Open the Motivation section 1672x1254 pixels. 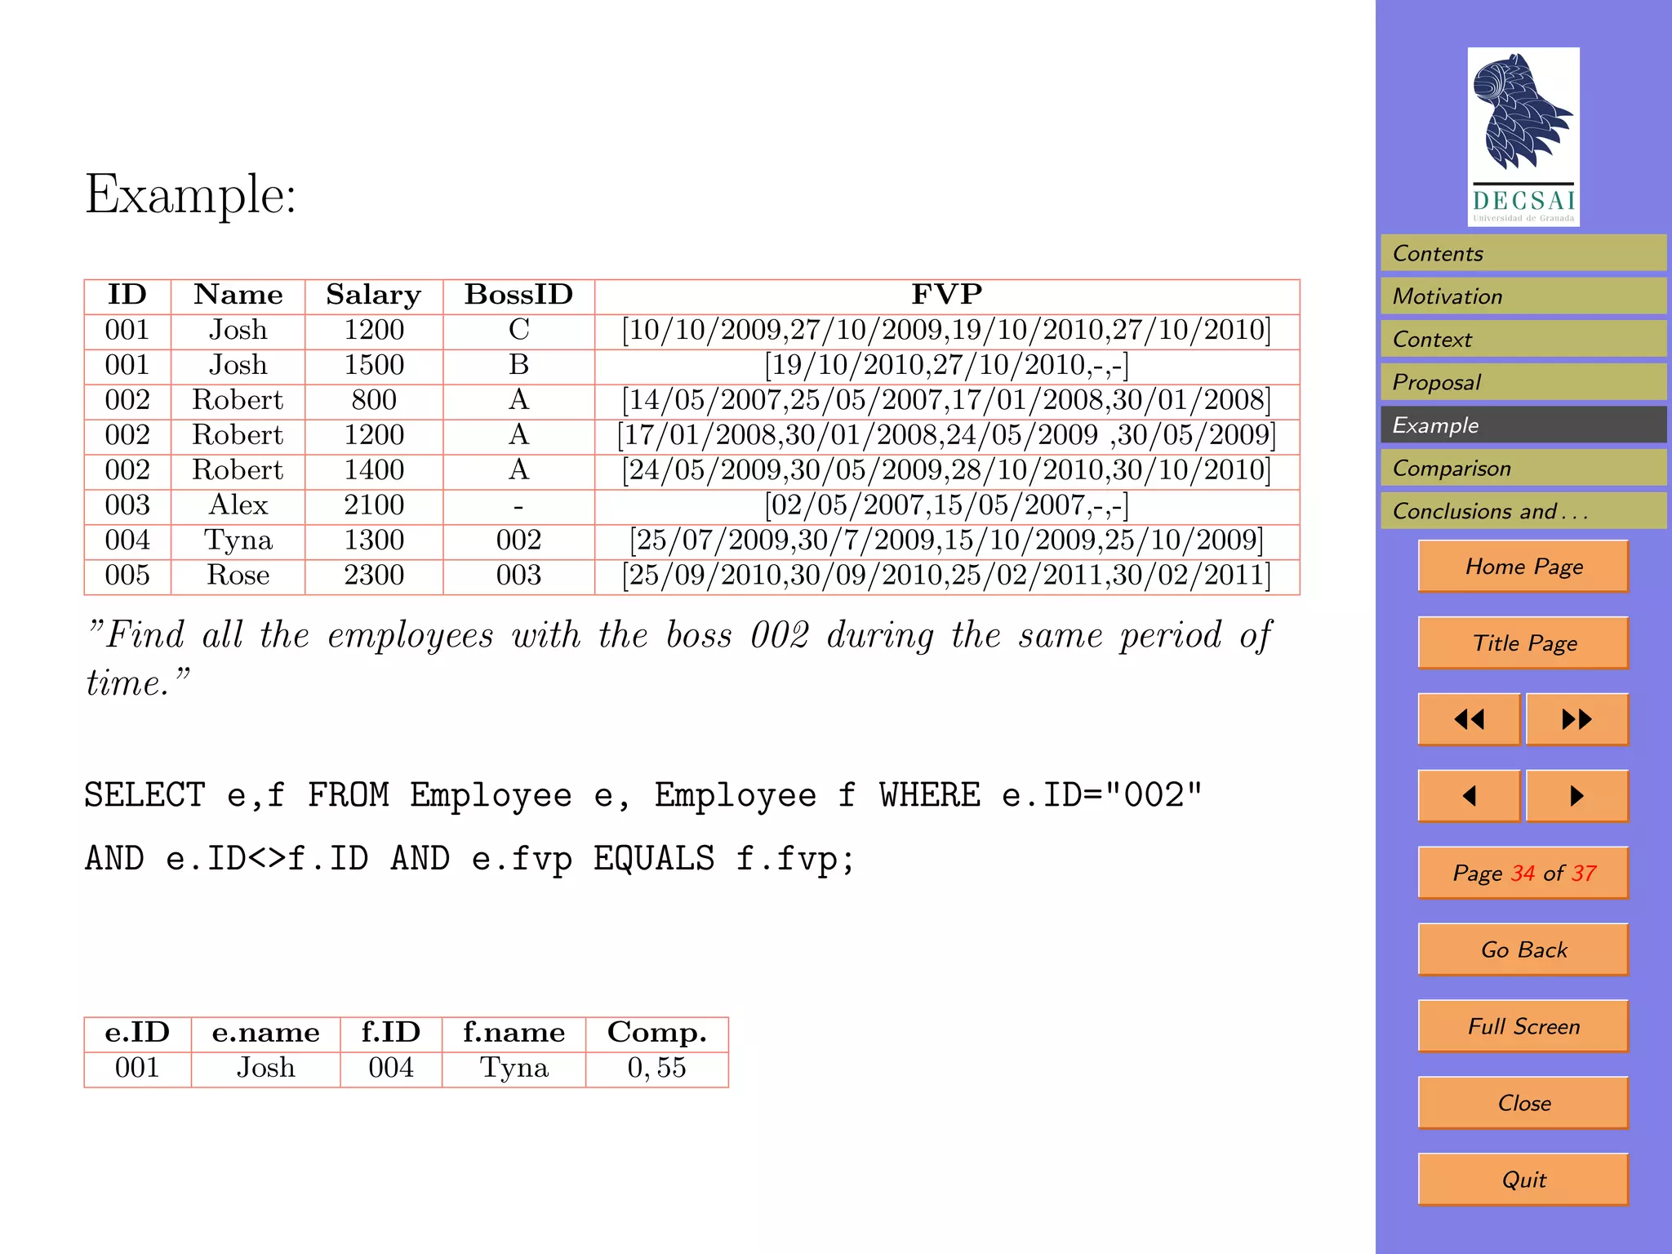click(1523, 296)
